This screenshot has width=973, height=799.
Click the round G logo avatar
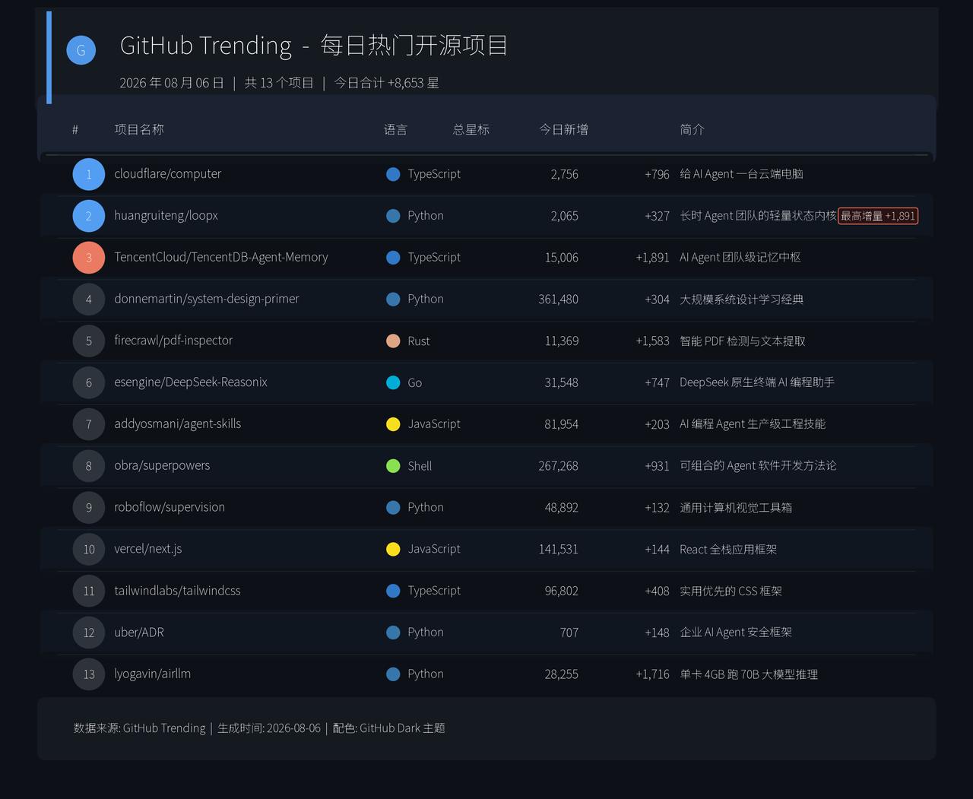81,50
